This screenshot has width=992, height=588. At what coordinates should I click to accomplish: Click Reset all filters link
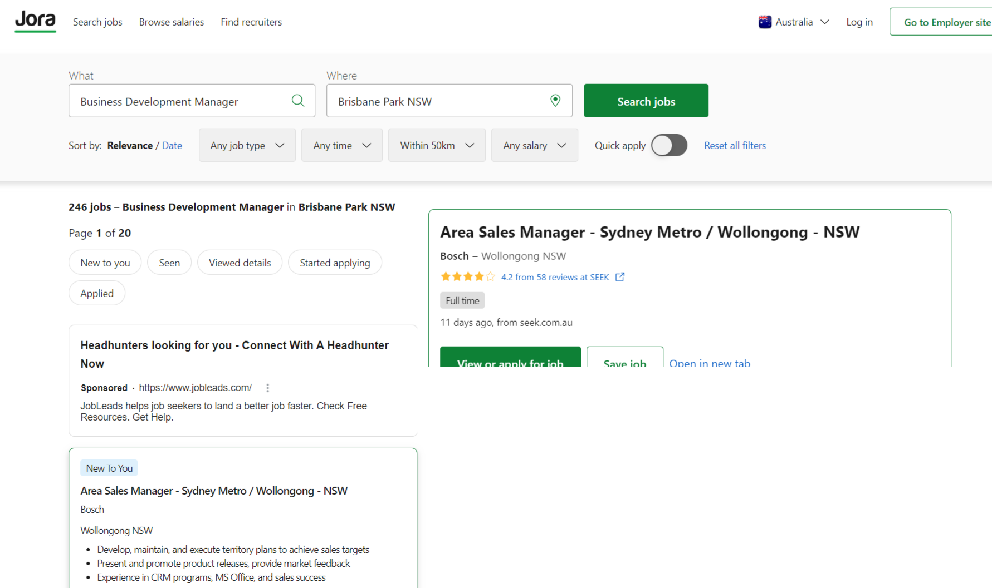735,145
